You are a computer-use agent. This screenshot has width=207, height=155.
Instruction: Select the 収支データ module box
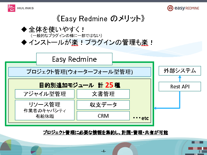pos(103,105)
